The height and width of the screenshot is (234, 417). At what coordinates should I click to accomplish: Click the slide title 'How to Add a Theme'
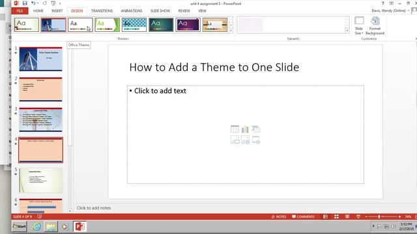pyautogui.click(x=214, y=67)
